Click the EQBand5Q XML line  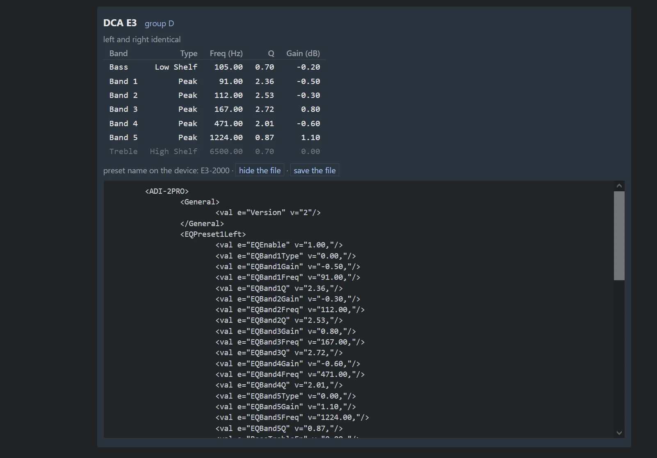pos(279,429)
